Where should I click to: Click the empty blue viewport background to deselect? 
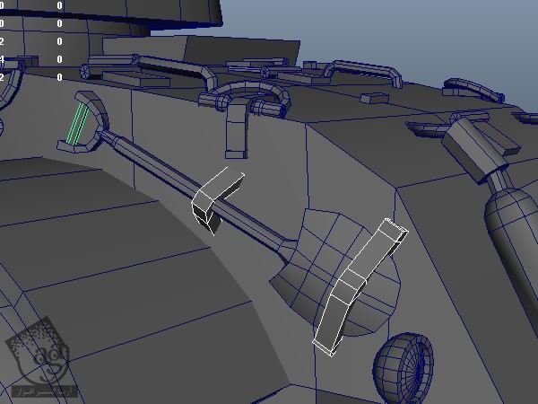coord(403,27)
